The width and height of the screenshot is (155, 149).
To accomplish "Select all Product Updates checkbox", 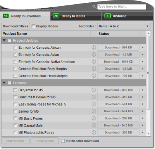I will pyautogui.click(x=10, y=41).
